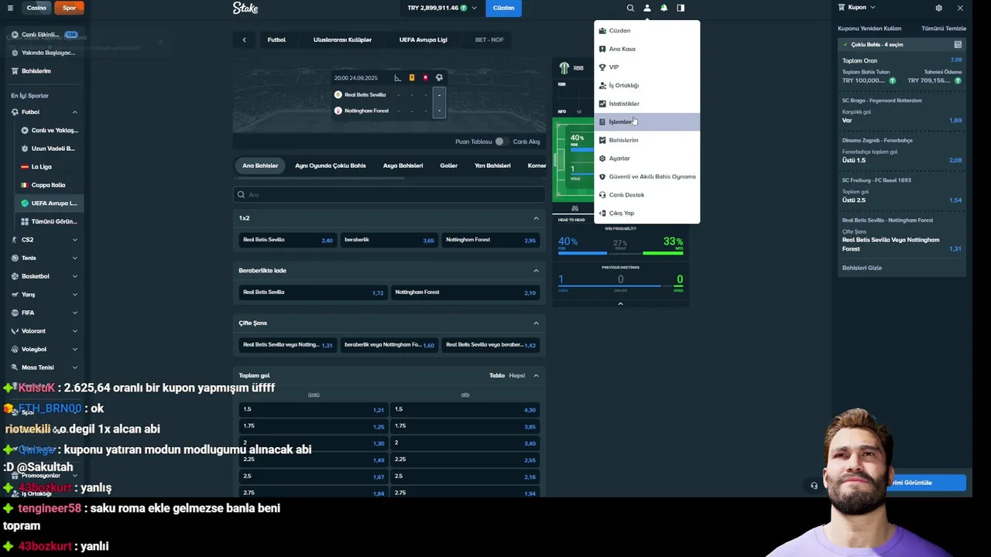Click the Real Betis Sevilla team crest
This screenshot has width=991, height=557.
tap(338, 94)
